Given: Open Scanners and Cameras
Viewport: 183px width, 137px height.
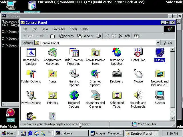Looking at the screenshot, I should 95,100.
